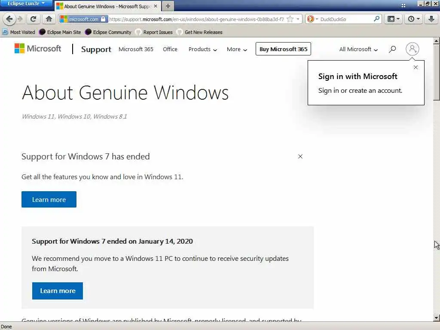Open Report Issues bookmark
The width and height of the screenshot is (440, 330).
[154, 32]
